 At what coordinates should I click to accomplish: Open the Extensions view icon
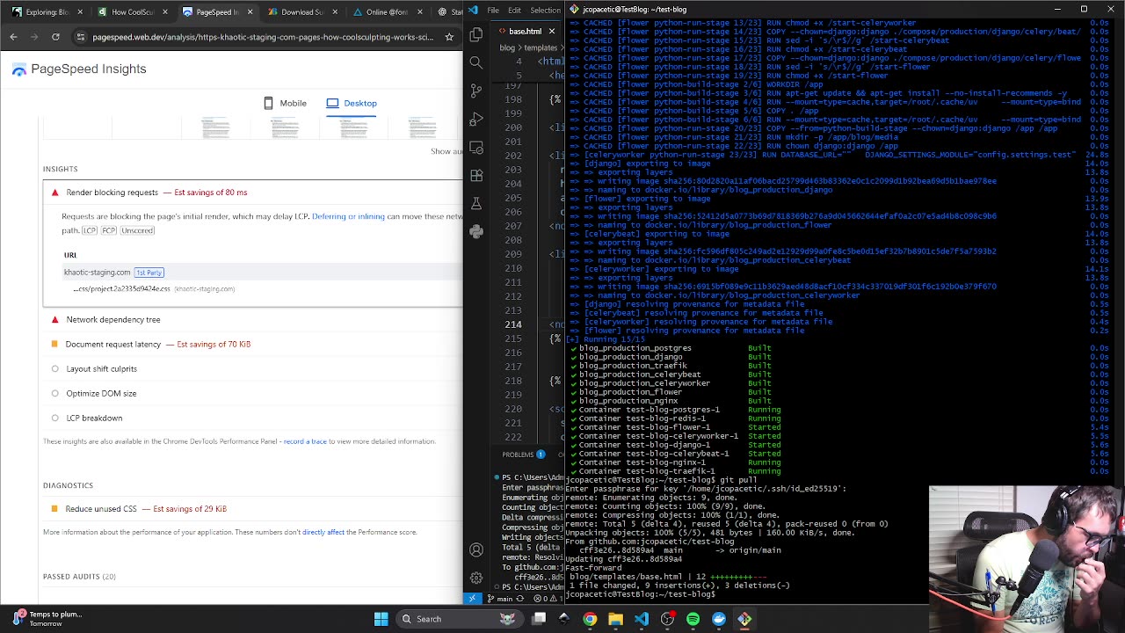[476, 175]
